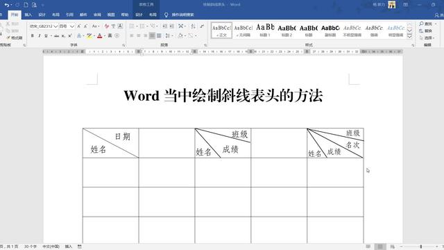444x250 pixels.
Task: Click the Character Border icon
Action: [120, 26]
